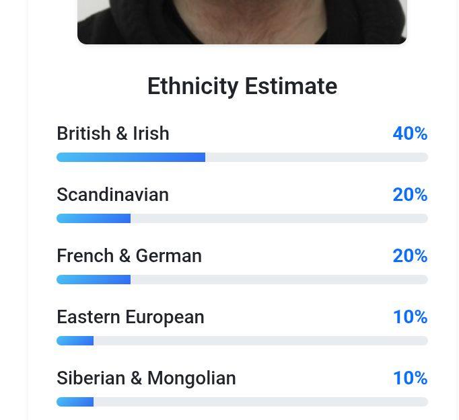Click the blue fill of British & Irish bar
Screen dimensions: 459x420
[x=131, y=157]
